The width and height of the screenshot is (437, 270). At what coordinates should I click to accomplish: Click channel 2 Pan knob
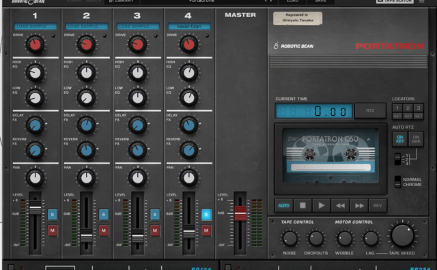(x=87, y=178)
